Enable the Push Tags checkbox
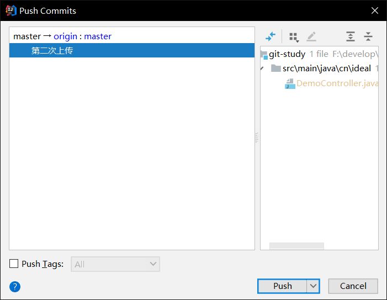The height and width of the screenshot is (300, 387). [x=14, y=264]
